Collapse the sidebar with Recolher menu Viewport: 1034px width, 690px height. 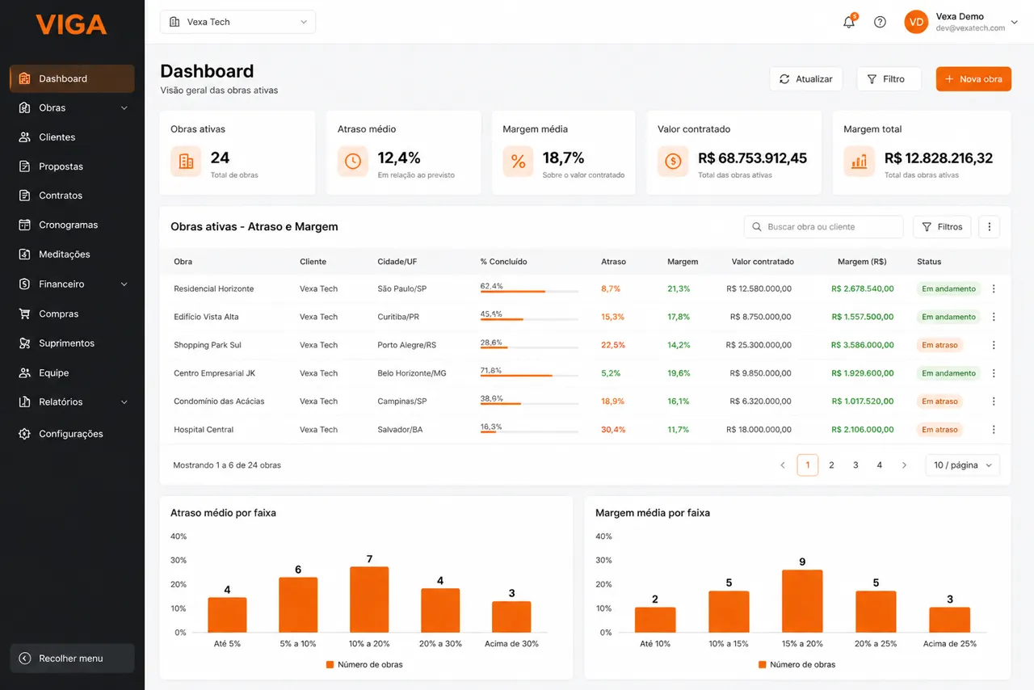72,658
